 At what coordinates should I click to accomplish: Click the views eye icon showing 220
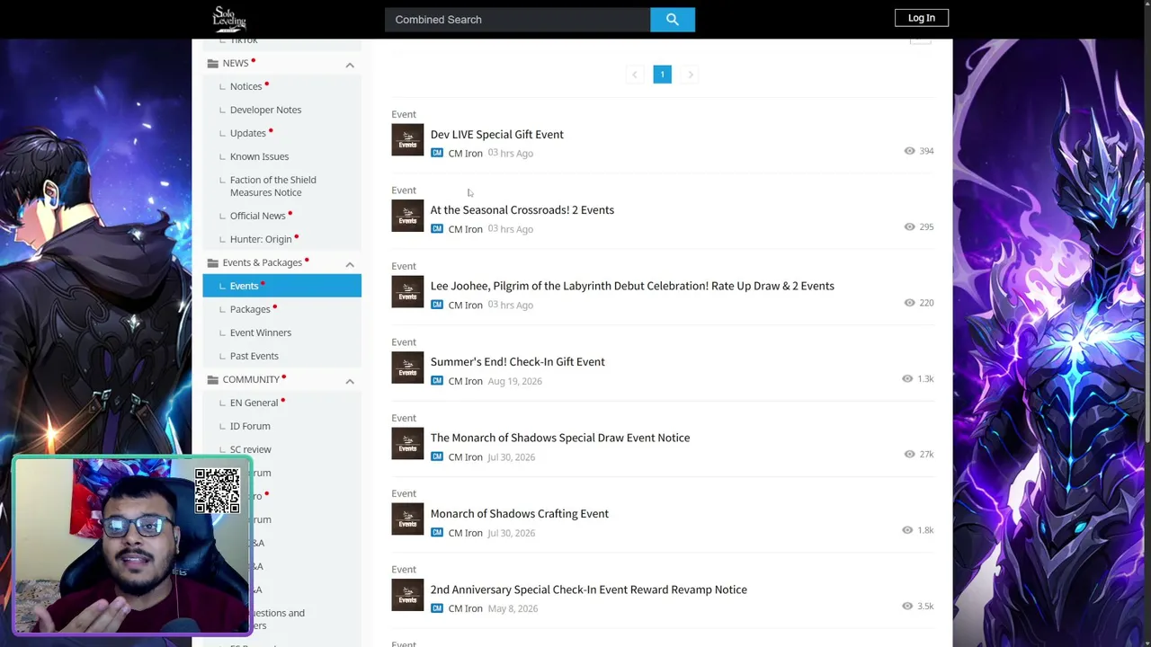click(x=909, y=303)
